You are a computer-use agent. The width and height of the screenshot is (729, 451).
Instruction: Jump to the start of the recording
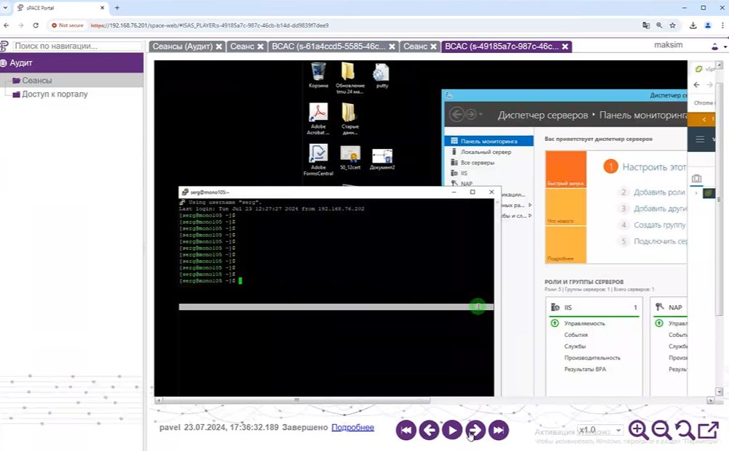tap(406, 430)
